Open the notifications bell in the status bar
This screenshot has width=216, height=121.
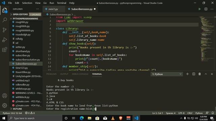point(213,113)
